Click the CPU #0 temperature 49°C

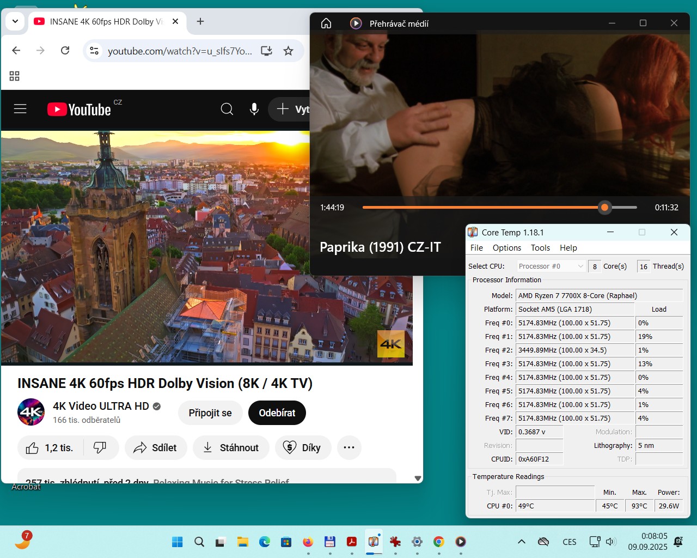[555, 506]
